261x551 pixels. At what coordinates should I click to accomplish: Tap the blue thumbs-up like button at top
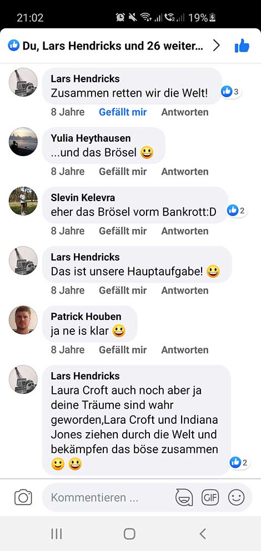click(242, 46)
